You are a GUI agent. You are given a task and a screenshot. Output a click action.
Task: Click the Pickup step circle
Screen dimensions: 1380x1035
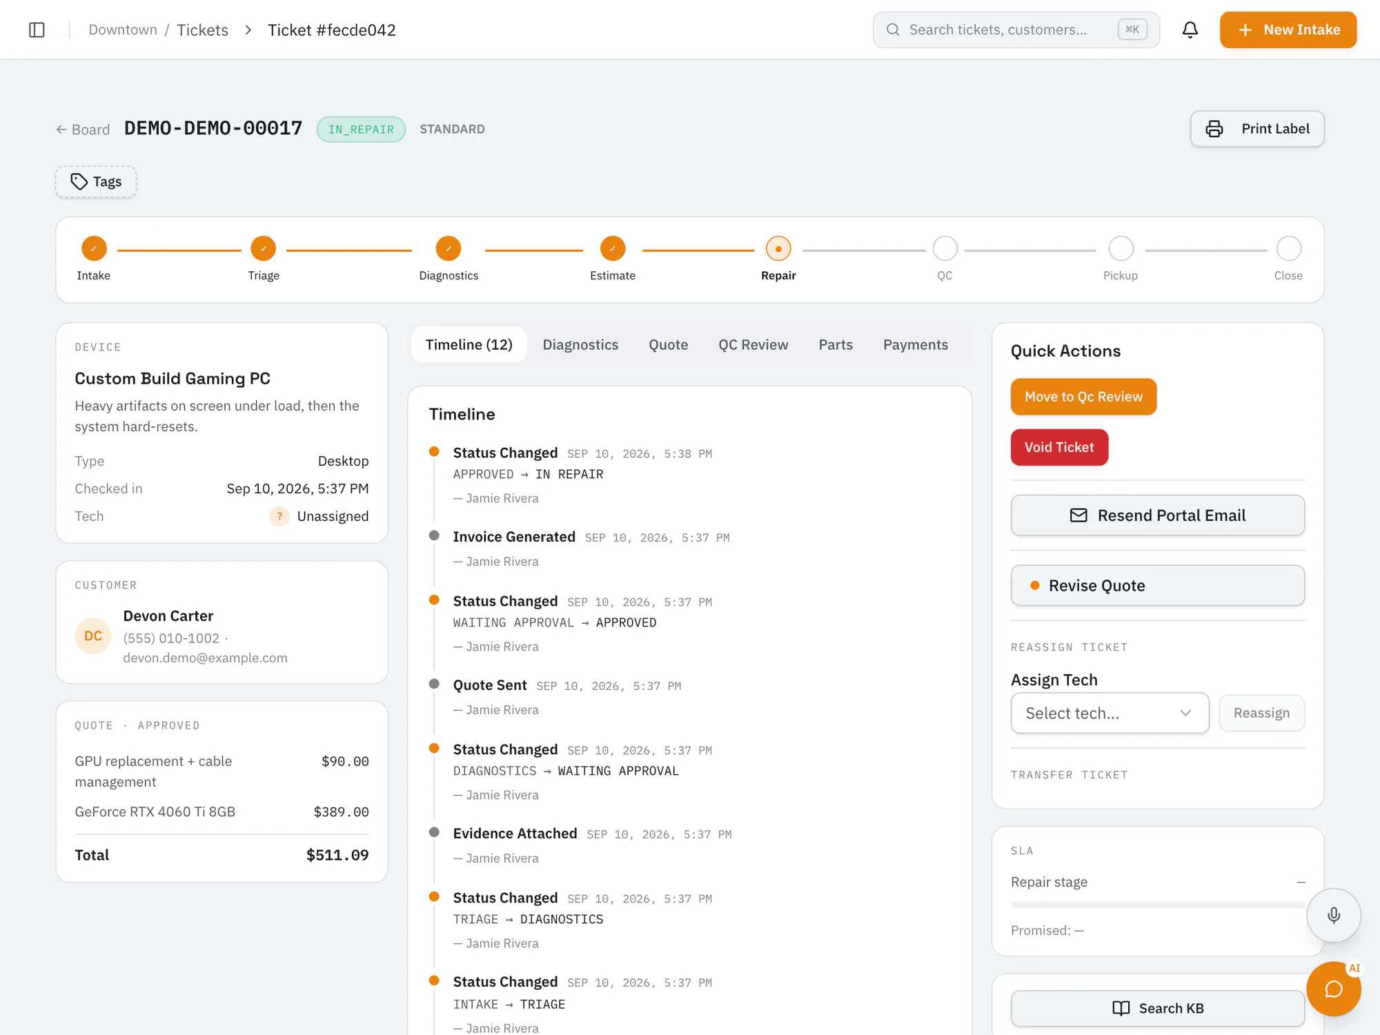click(1121, 248)
